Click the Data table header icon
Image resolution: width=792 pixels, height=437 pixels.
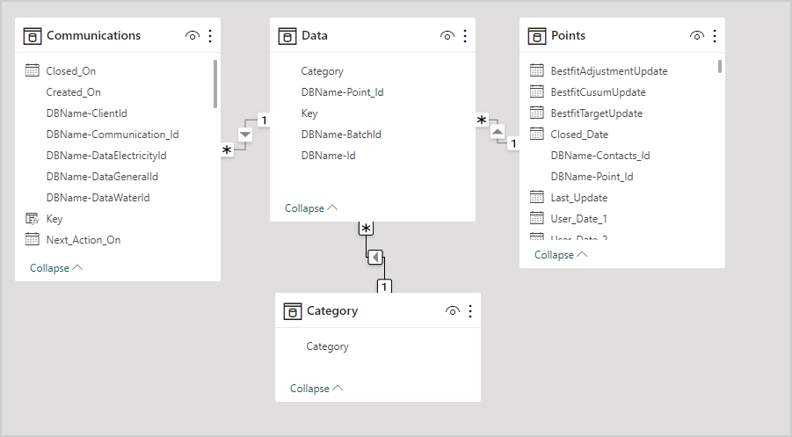[x=287, y=36]
